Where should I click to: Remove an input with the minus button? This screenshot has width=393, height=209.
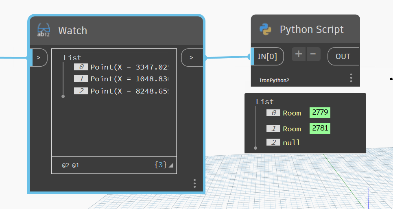tap(313, 54)
